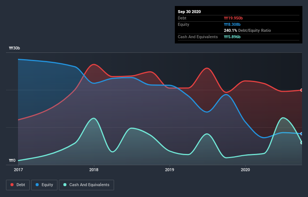Click the Sep 30 2020 tooltip date
Viewport: 308px width, 197px height.
189,12
